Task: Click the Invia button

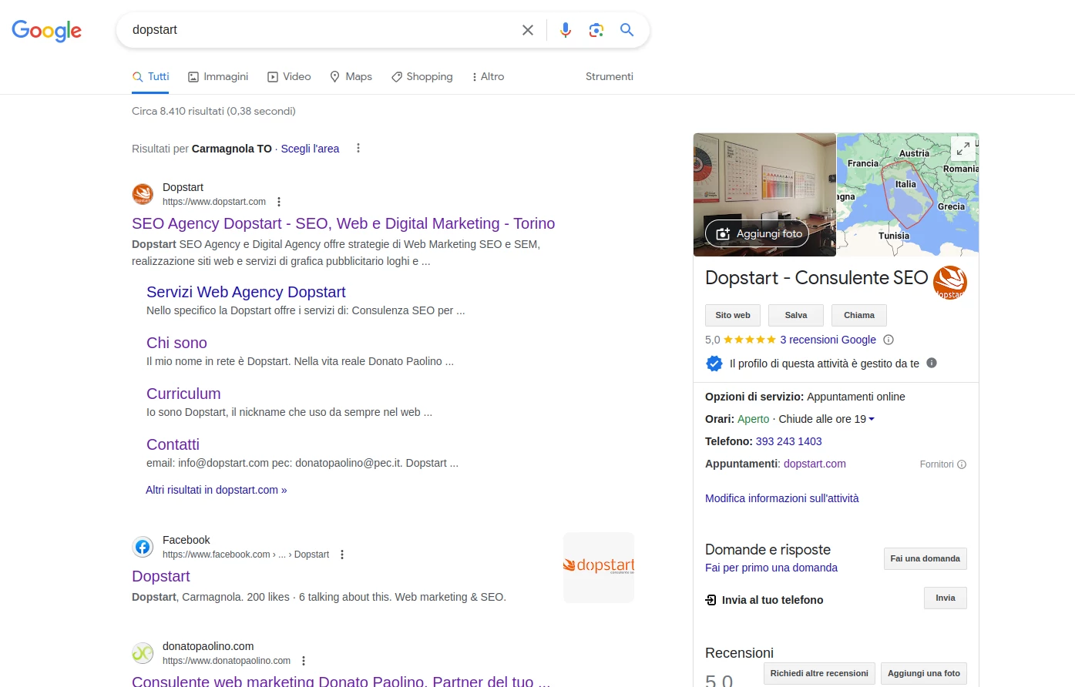Action: pyautogui.click(x=946, y=598)
